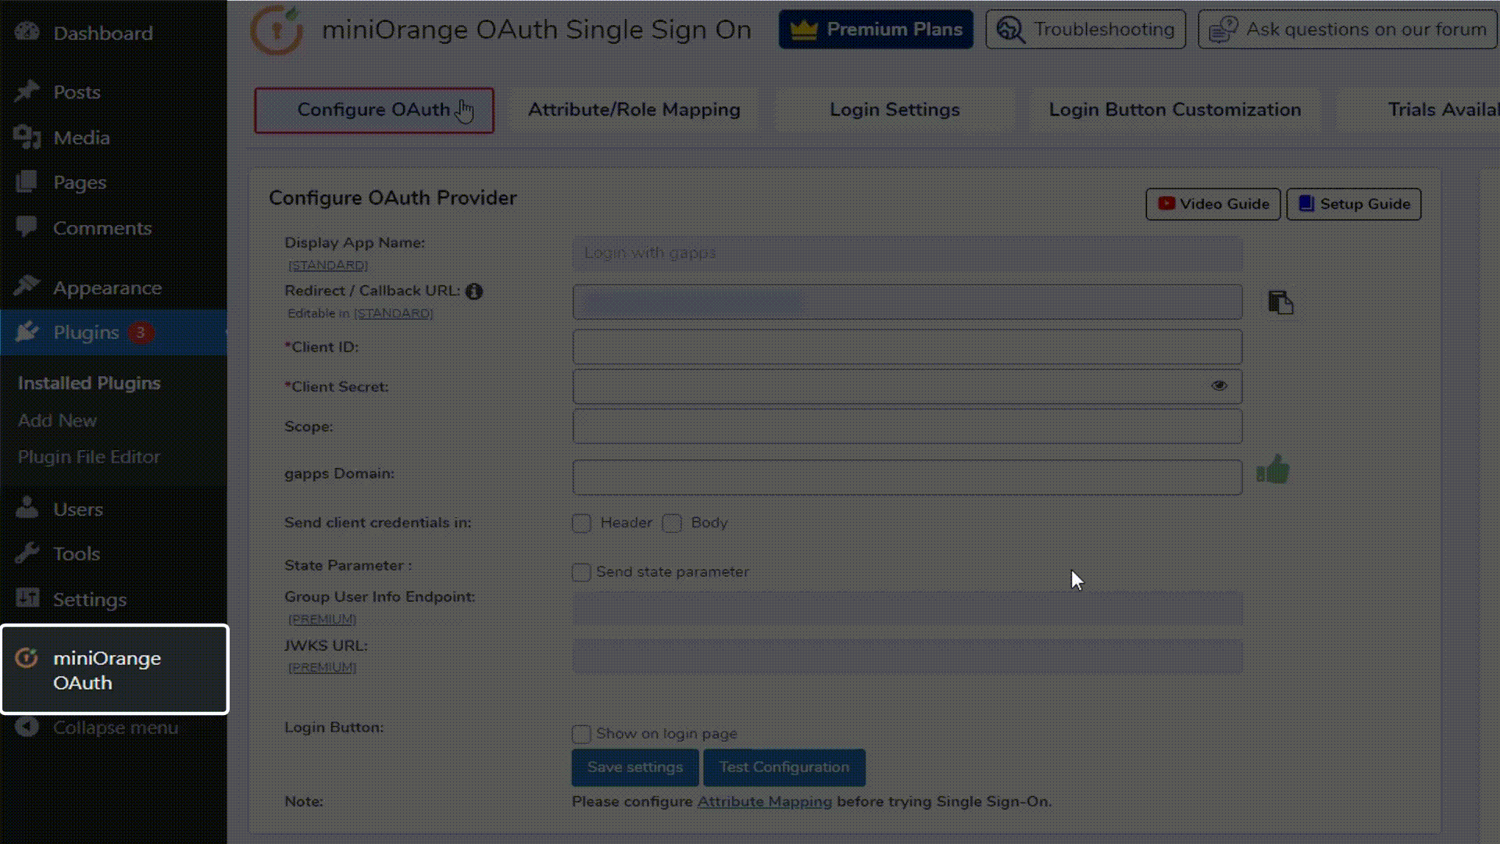Reveal the Client Secret with the eye icon
Viewport: 1500px width, 844px height.
coord(1219,386)
